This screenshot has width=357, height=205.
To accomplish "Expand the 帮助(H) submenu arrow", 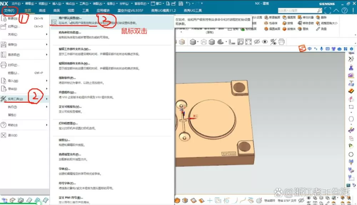I will coord(47,125).
